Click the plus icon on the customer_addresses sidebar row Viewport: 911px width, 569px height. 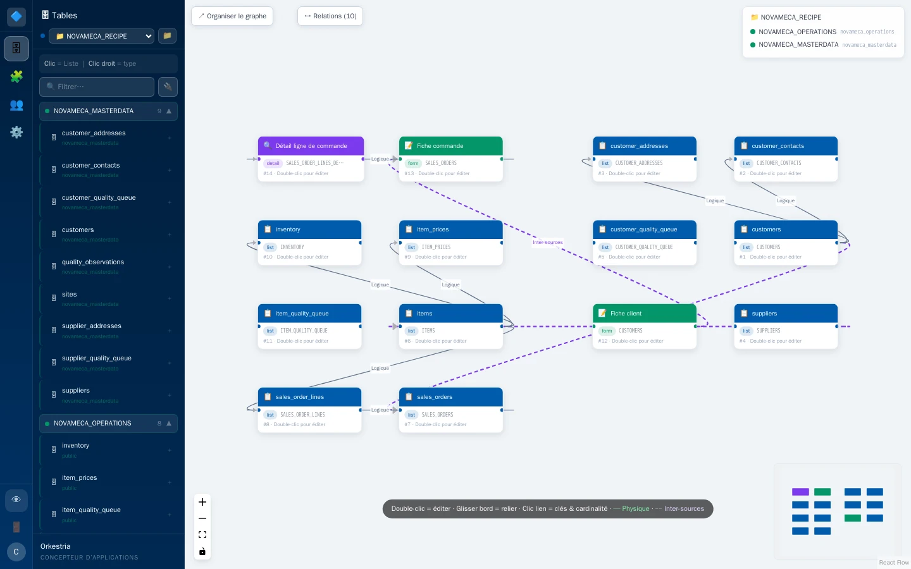pos(170,138)
